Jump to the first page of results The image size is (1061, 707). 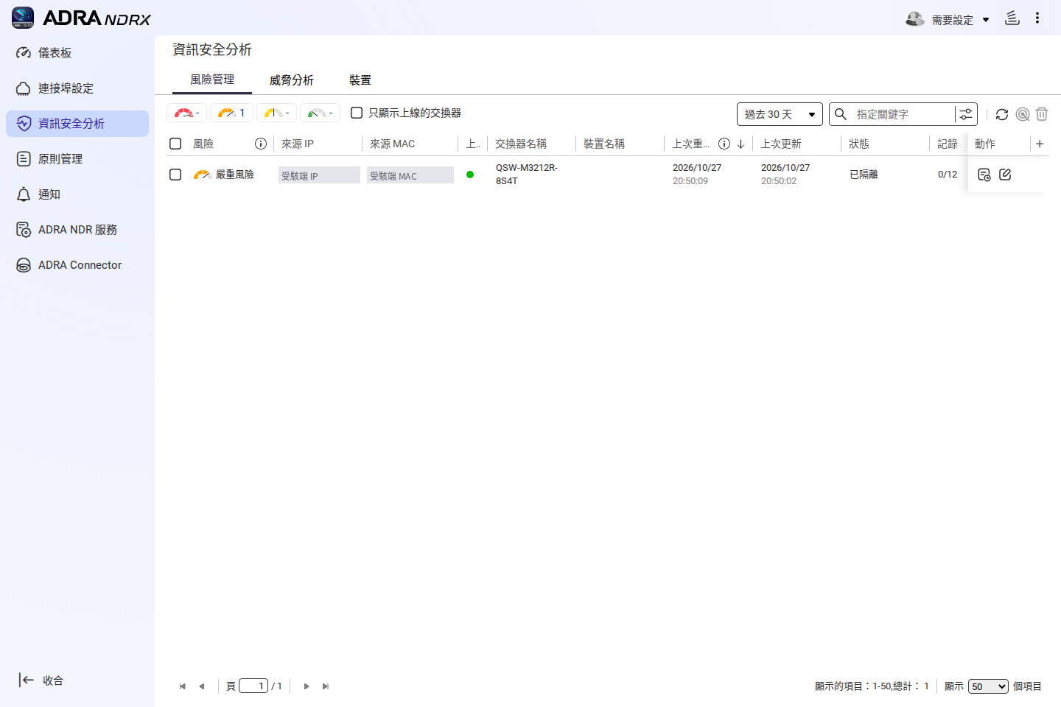click(x=183, y=686)
